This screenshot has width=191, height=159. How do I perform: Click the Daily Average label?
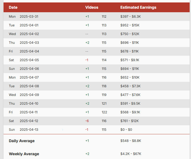(x=22, y=141)
